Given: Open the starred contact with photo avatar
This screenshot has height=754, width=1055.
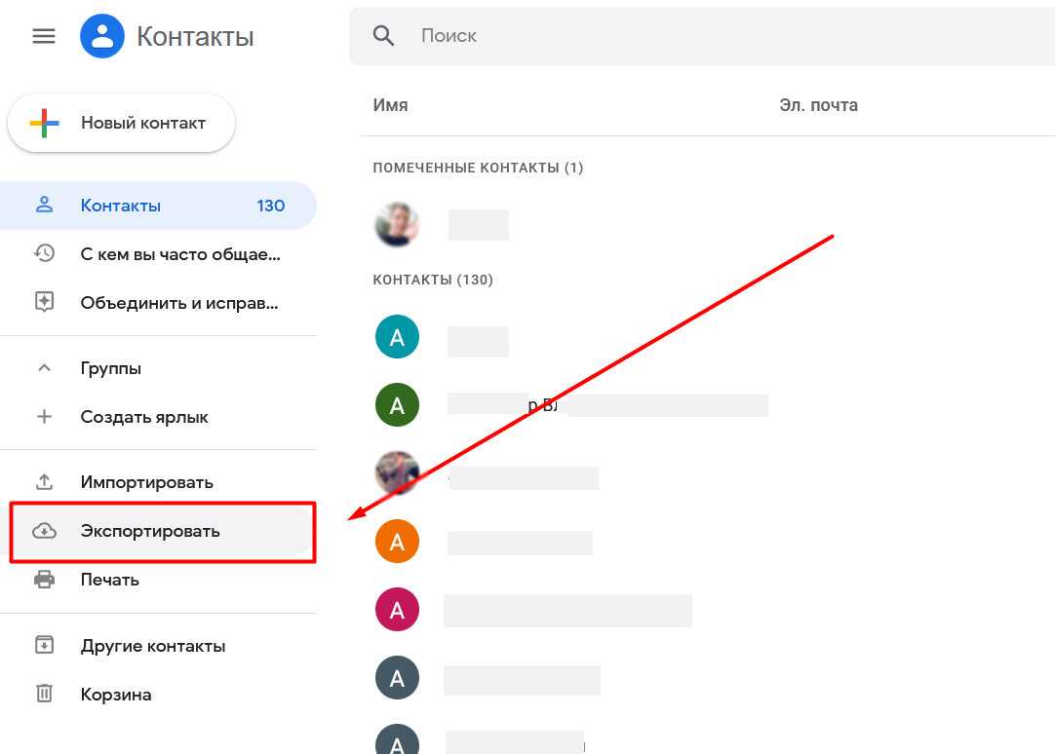Looking at the screenshot, I should pyautogui.click(x=397, y=224).
